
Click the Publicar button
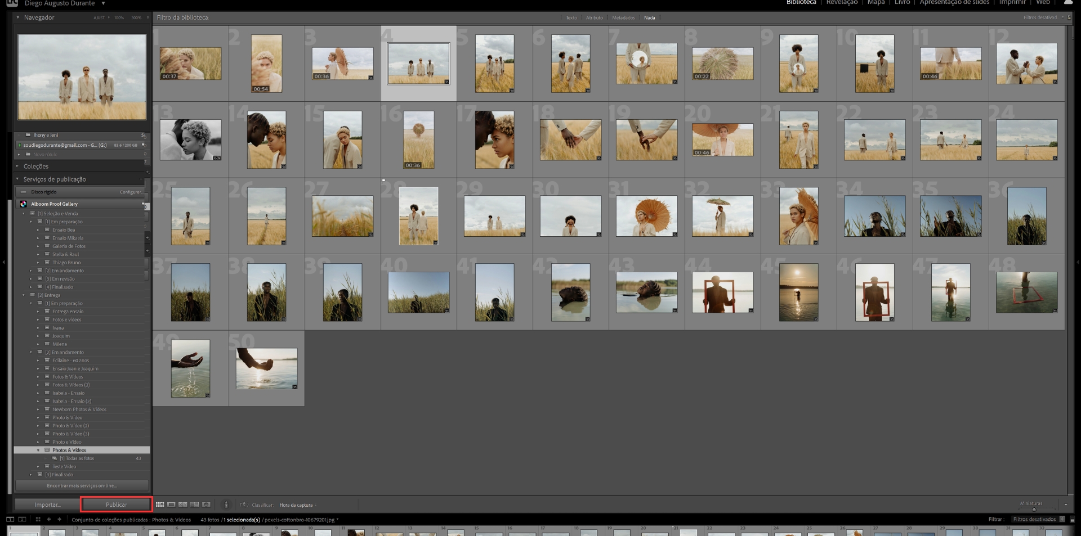[117, 504]
